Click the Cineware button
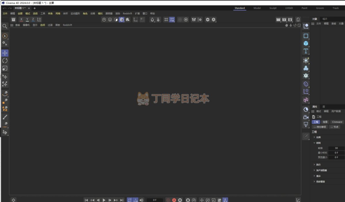 click(337, 122)
